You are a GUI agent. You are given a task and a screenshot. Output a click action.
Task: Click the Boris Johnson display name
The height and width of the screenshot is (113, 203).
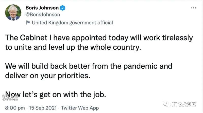coord(42,8)
